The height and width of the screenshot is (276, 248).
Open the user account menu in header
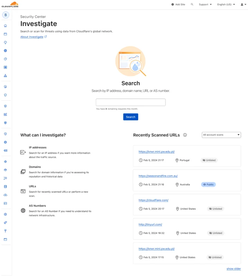[243, 5]
